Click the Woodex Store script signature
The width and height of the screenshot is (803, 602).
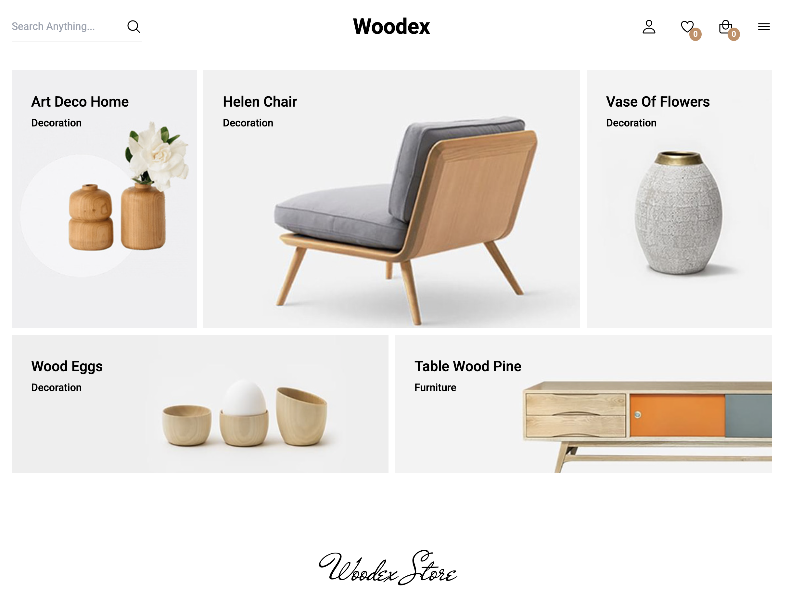pos(388,567)
